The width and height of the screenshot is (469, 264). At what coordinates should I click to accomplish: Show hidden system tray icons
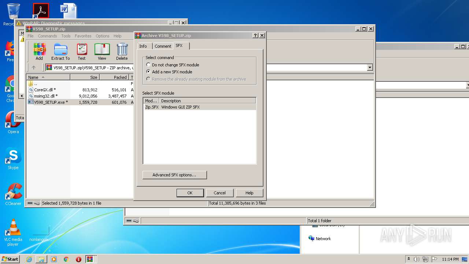(x=409, y=259)
